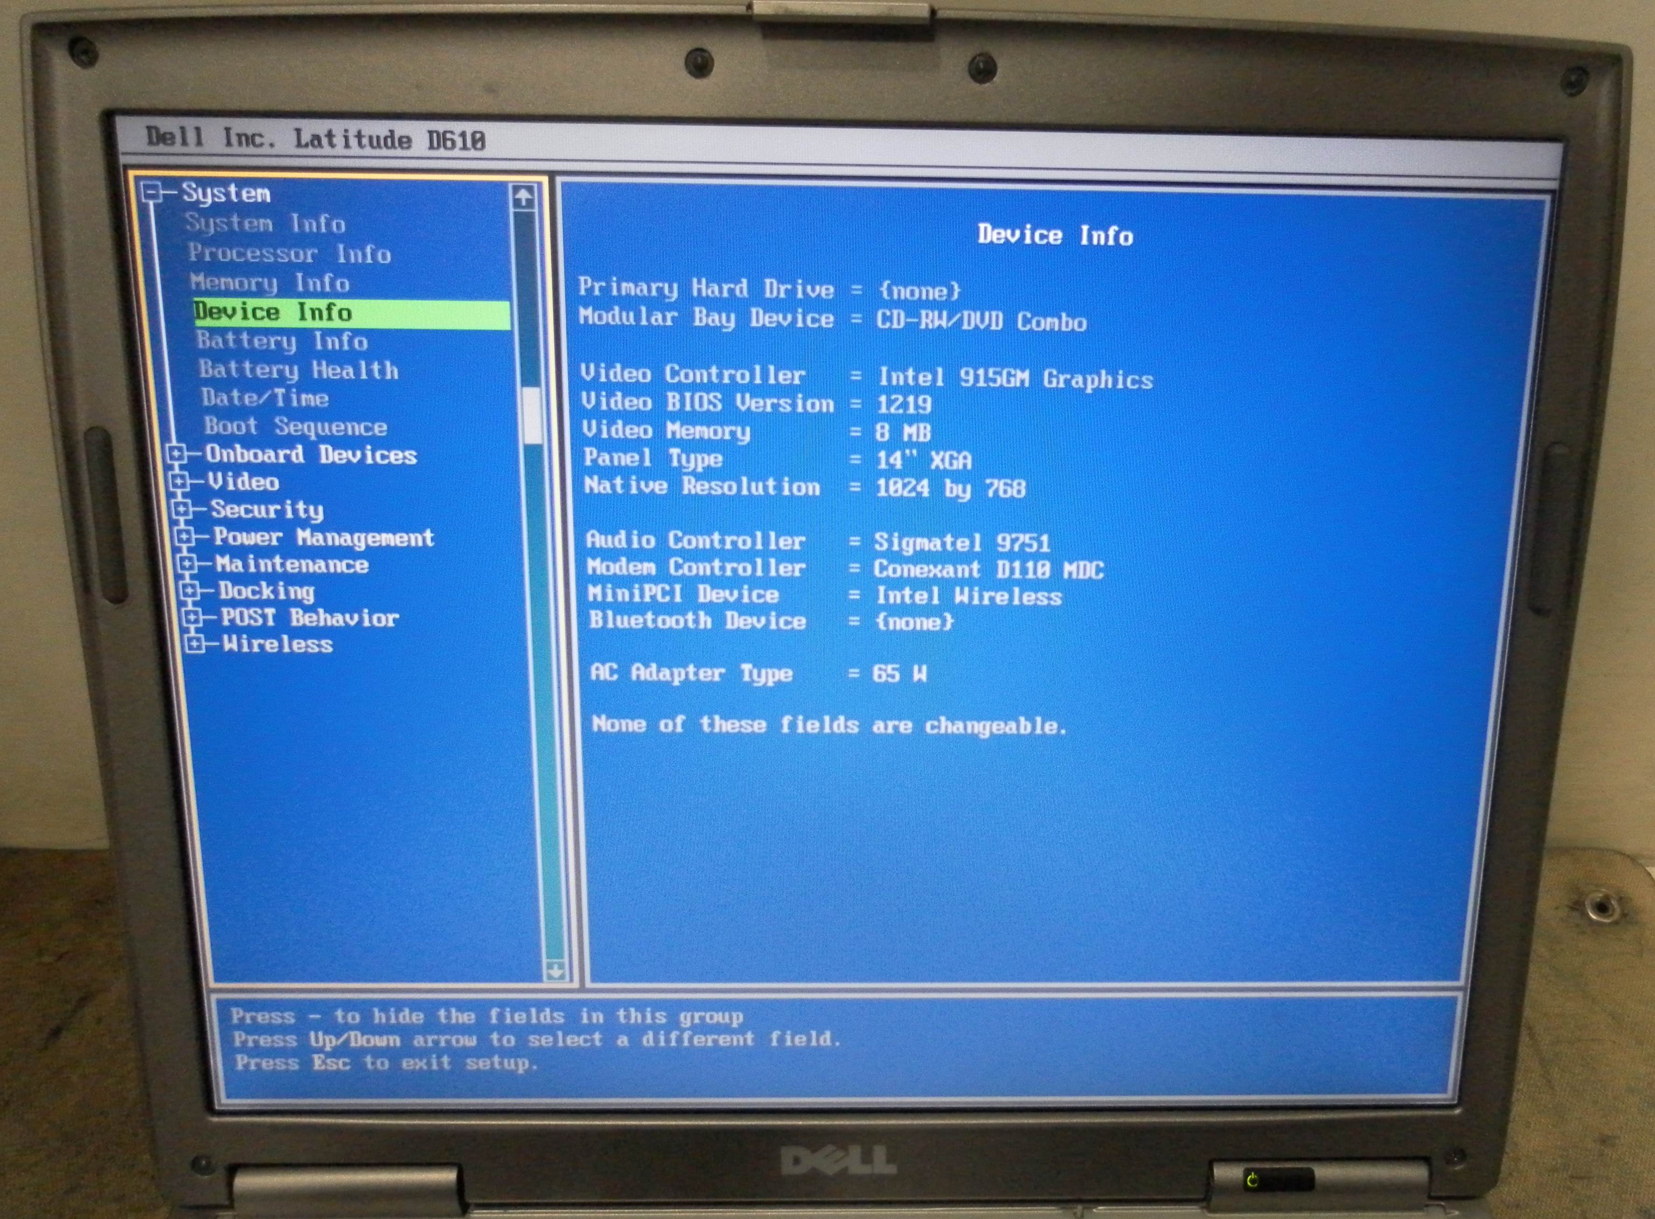Click the MiniPCI Device label
The width and height of the screenshot is (1655, 1219).
pyautogui.click(x=683, y=594)
